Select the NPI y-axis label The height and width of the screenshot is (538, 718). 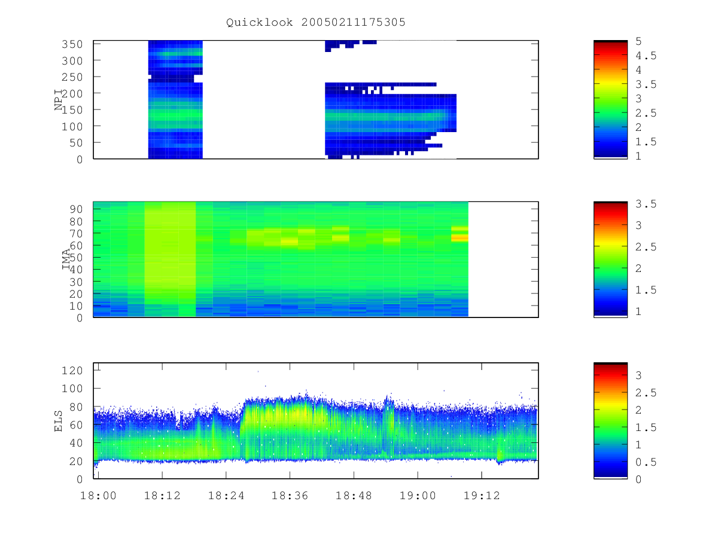pos(59,100)
